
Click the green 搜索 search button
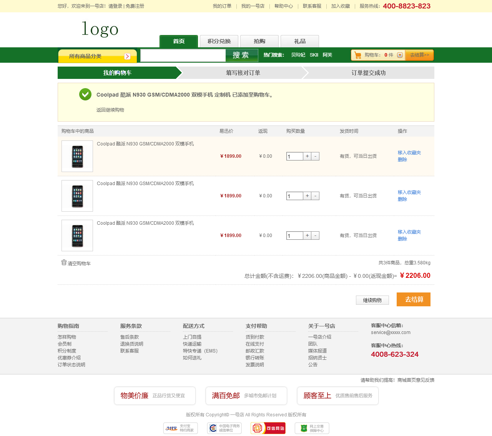coord(241,55)
